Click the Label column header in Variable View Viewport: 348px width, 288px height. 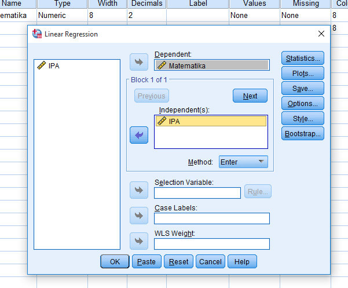click(x=198, y=3)
